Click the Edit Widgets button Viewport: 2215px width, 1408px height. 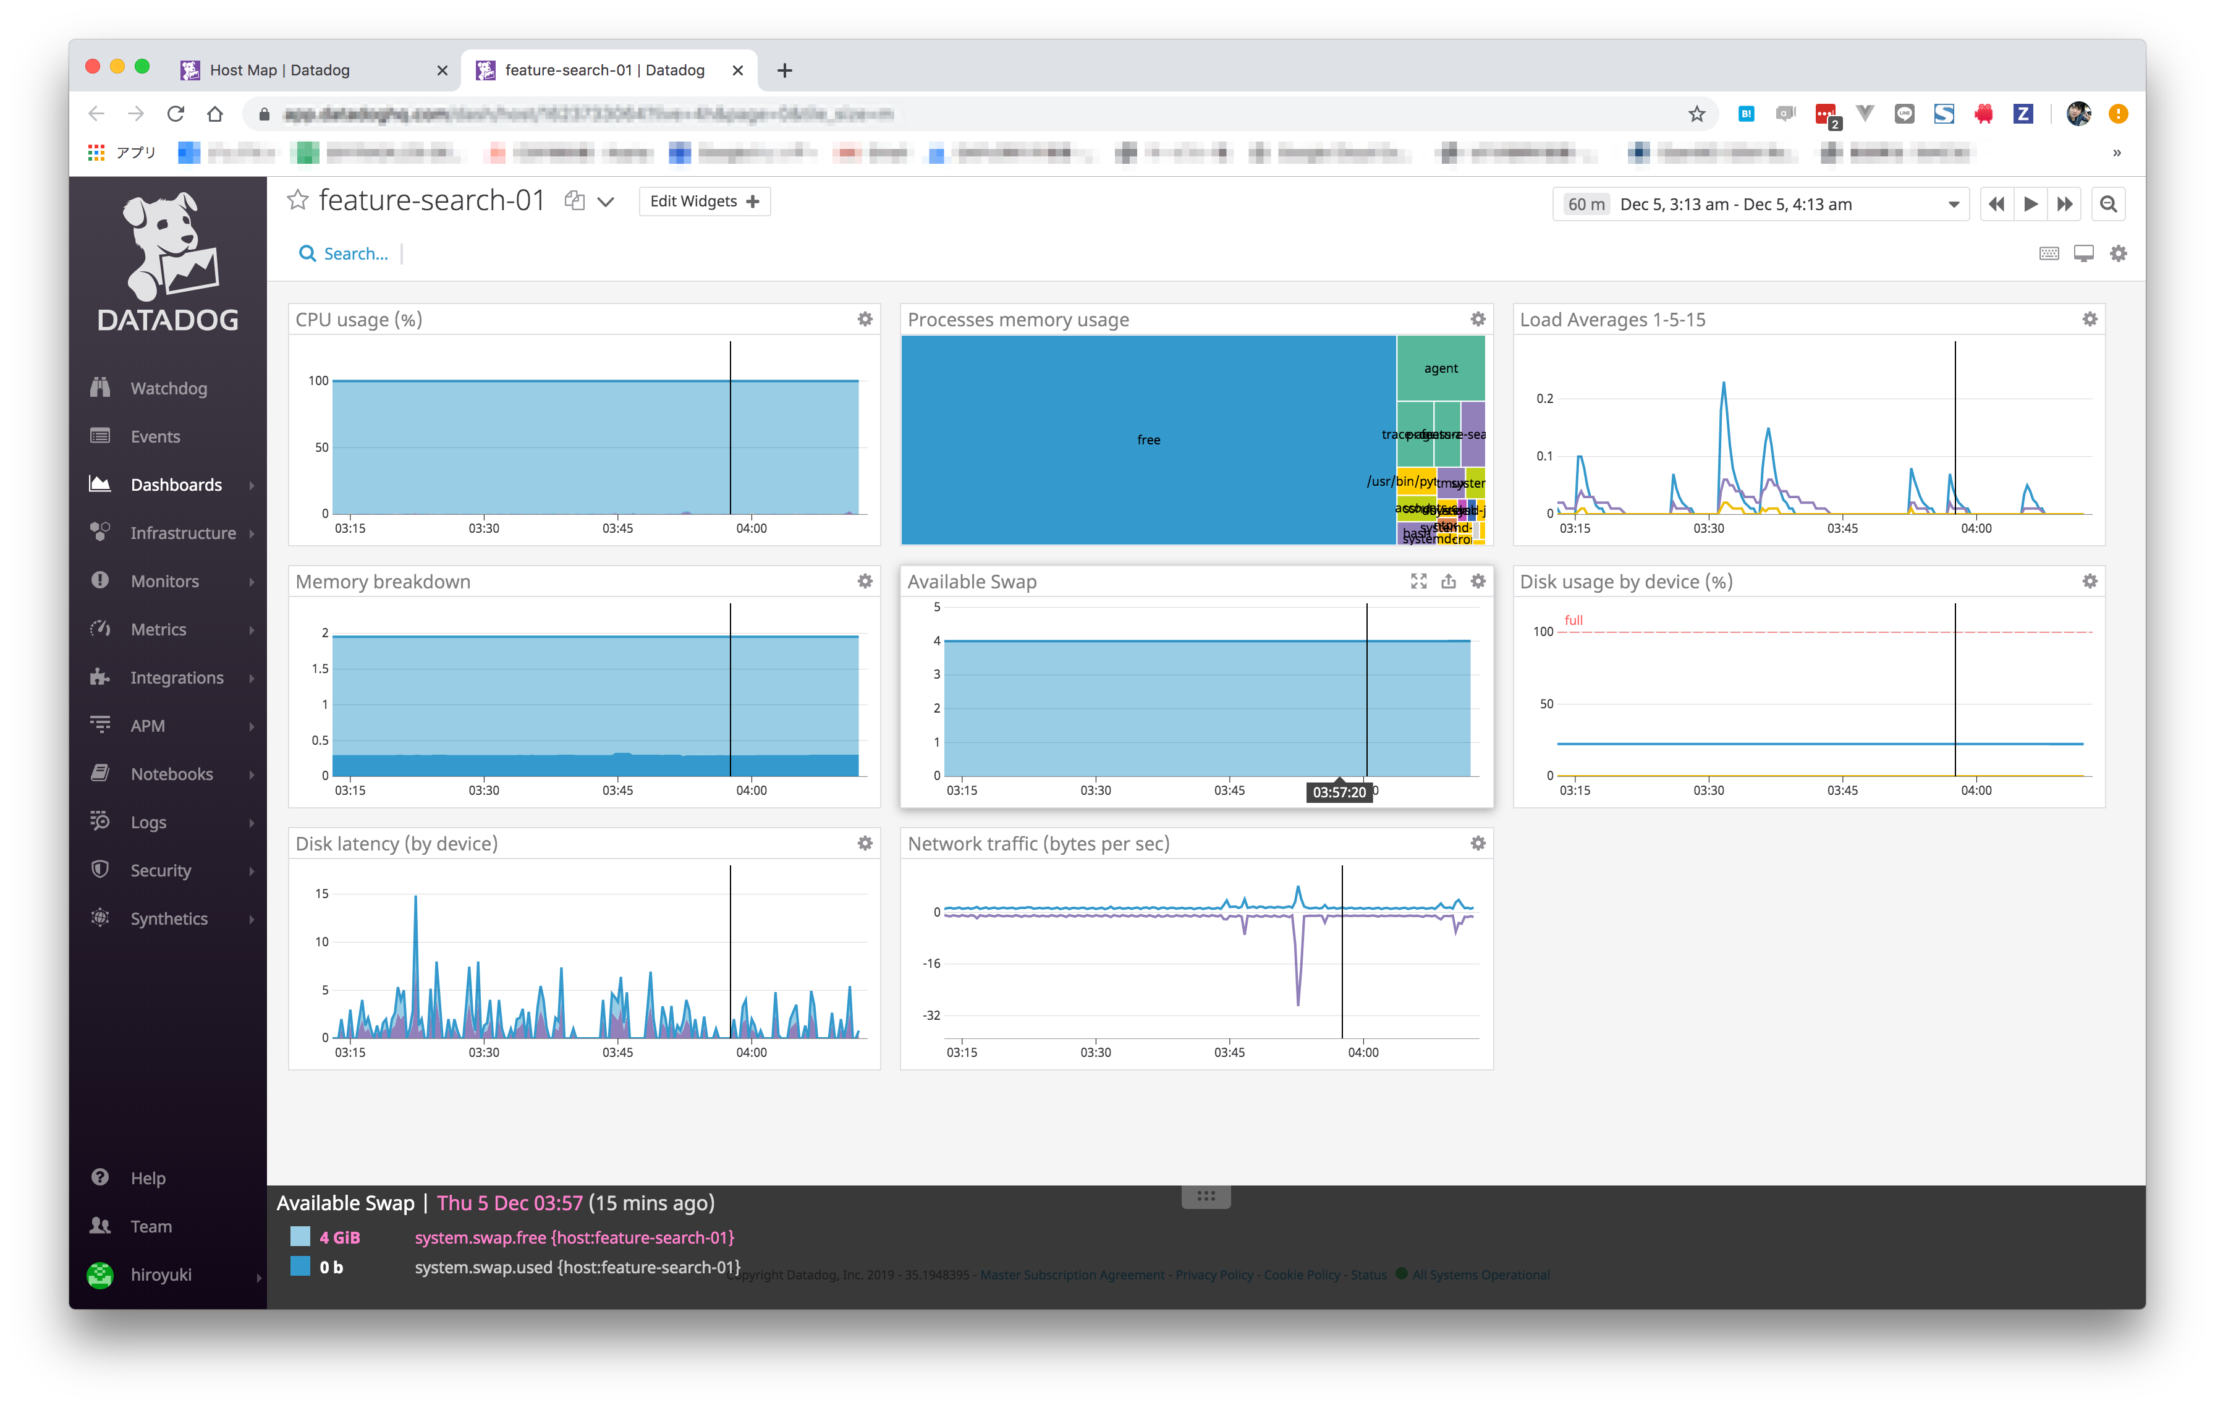pyautogui.click(x=705, y=201)
